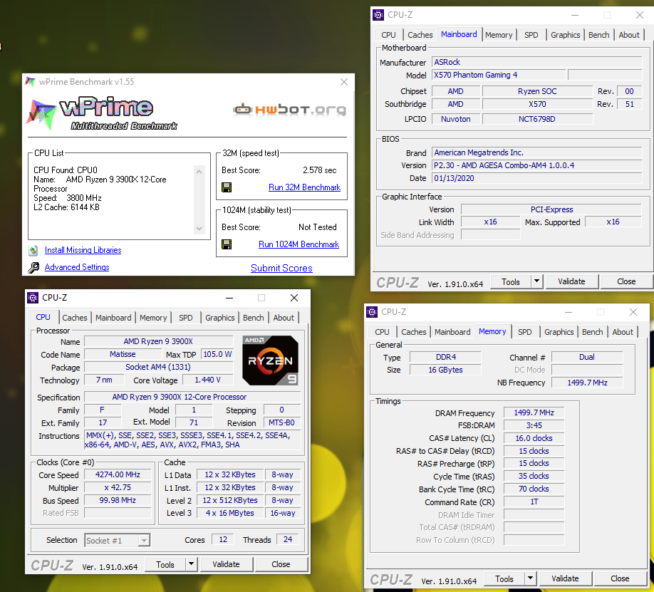
Task: Click the Submit Scores link
Action: pyautogui.click(x=281, y=268)
